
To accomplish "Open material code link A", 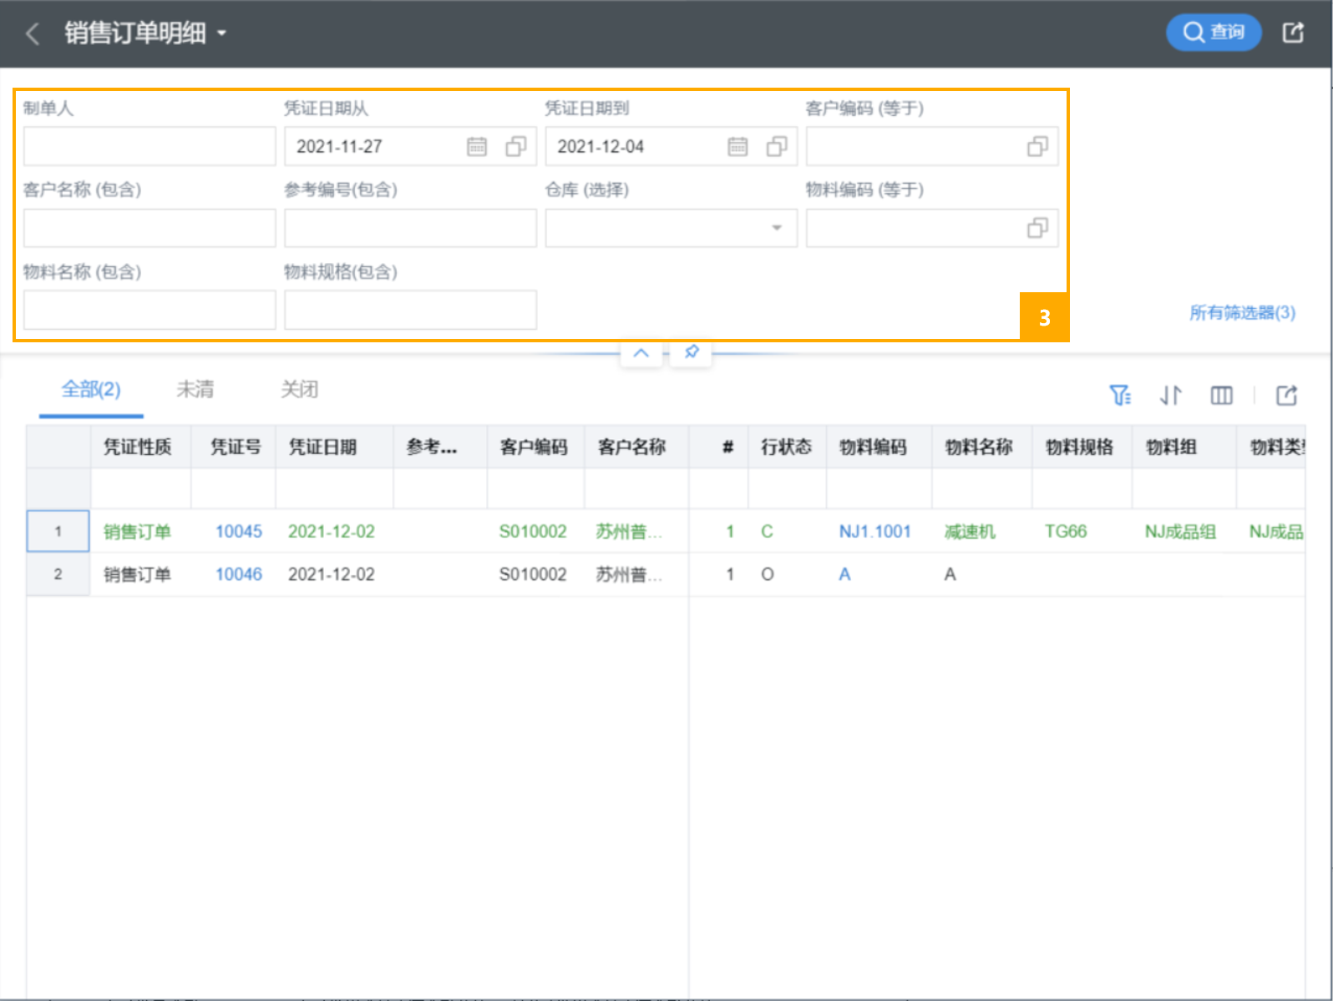I will click(x=844, y=574).
